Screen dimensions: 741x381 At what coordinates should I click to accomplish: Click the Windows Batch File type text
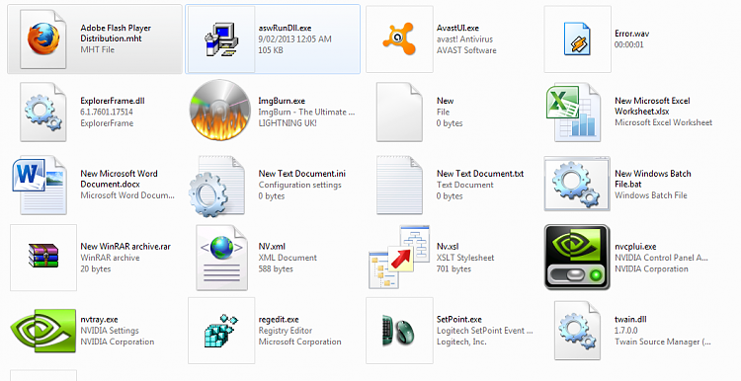click(651, 195)
